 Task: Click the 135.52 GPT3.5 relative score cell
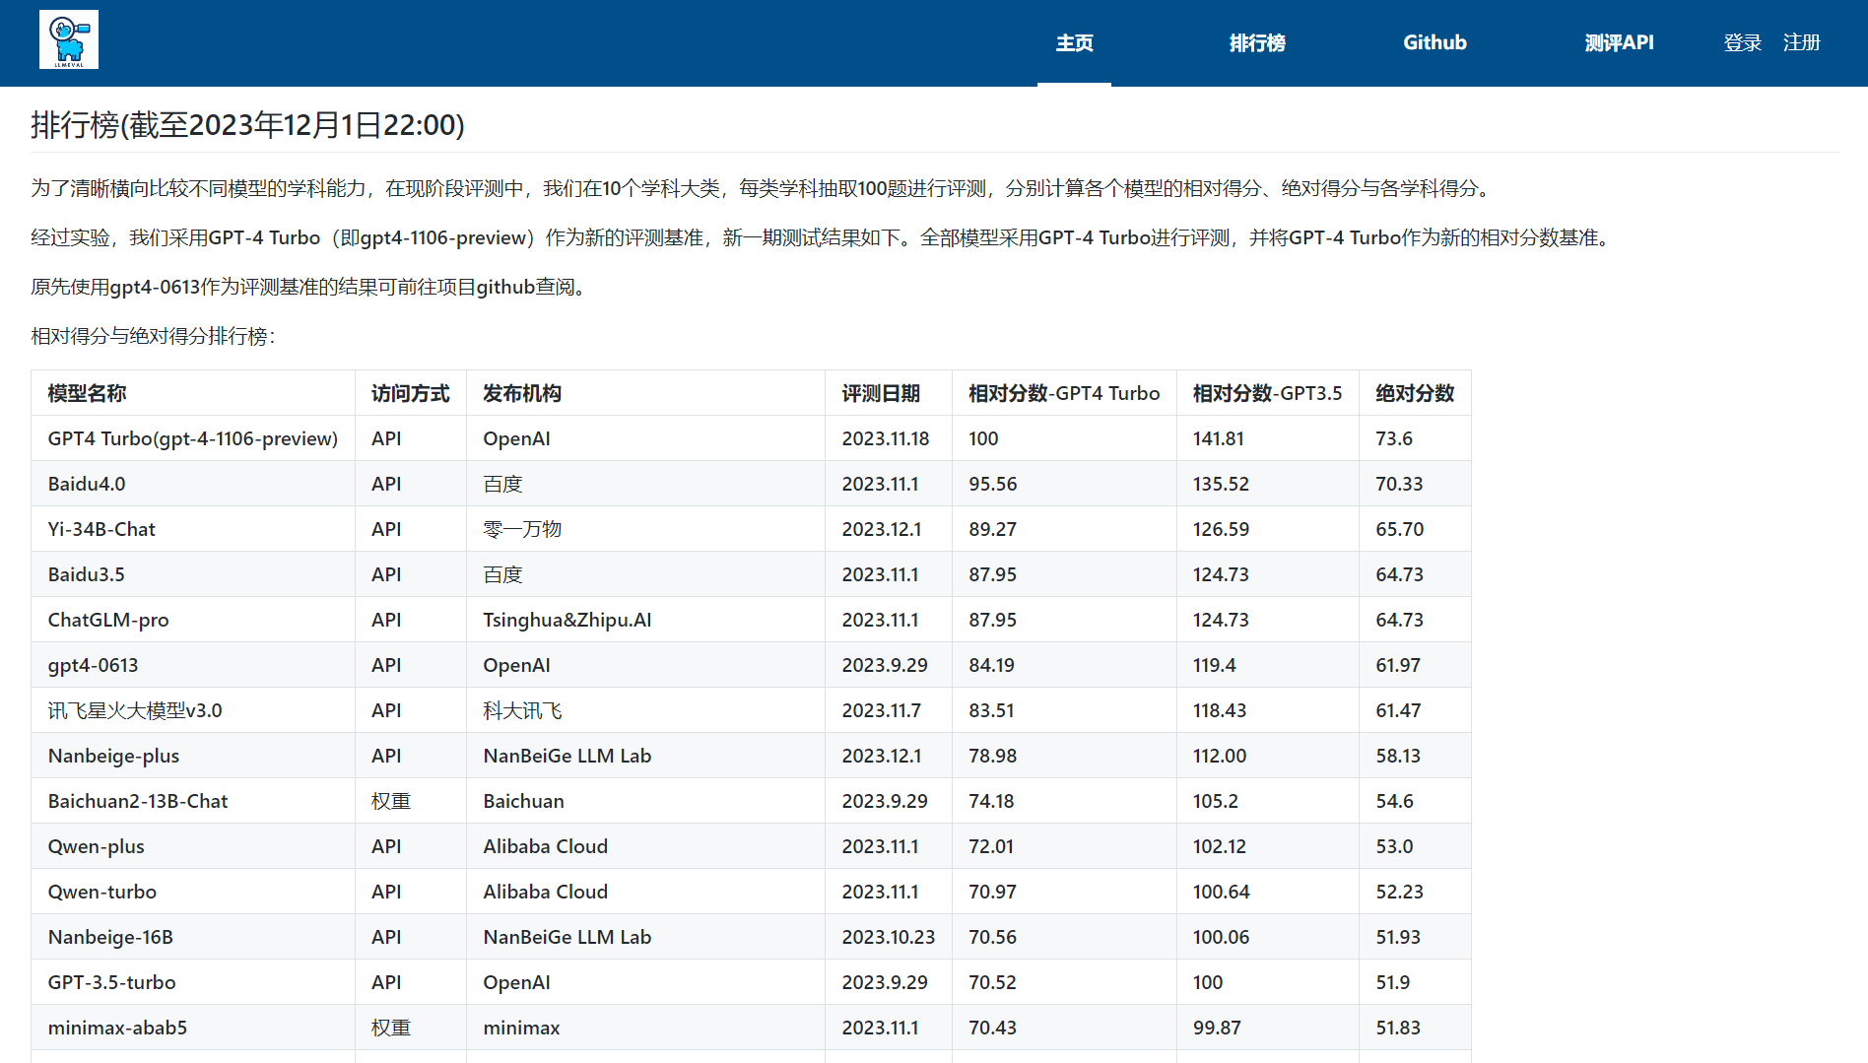point(1268,484)
